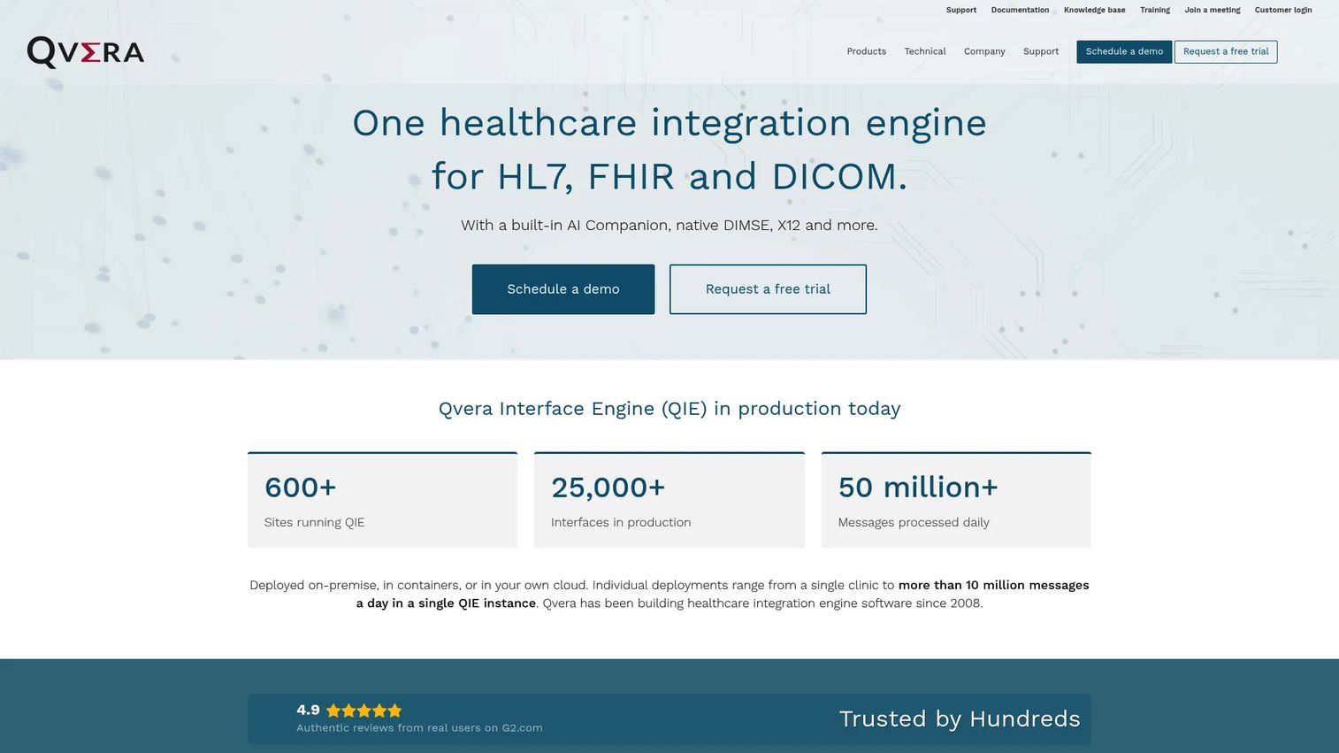1339x753 pixels.
Task: Click the five-star rating next to 4.9
Action: 363,711
